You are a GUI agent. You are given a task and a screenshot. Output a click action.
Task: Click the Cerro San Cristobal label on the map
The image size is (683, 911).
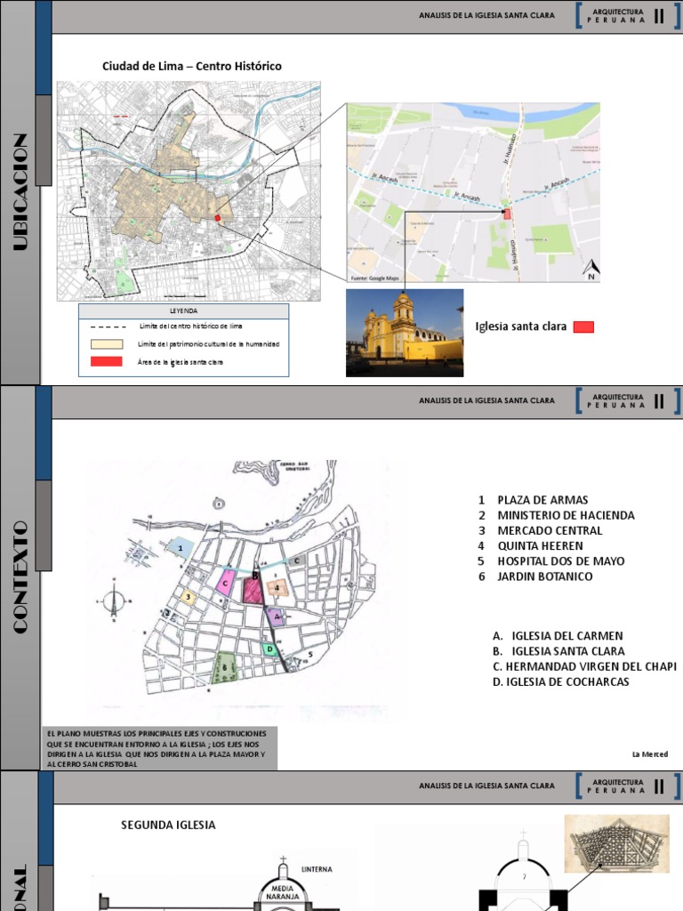(294, 466)
